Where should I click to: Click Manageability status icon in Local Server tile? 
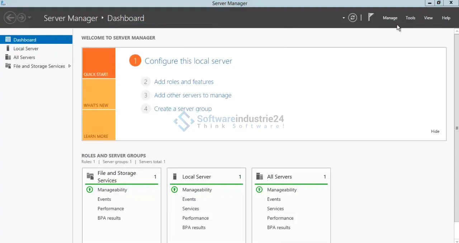click(175, 190)
